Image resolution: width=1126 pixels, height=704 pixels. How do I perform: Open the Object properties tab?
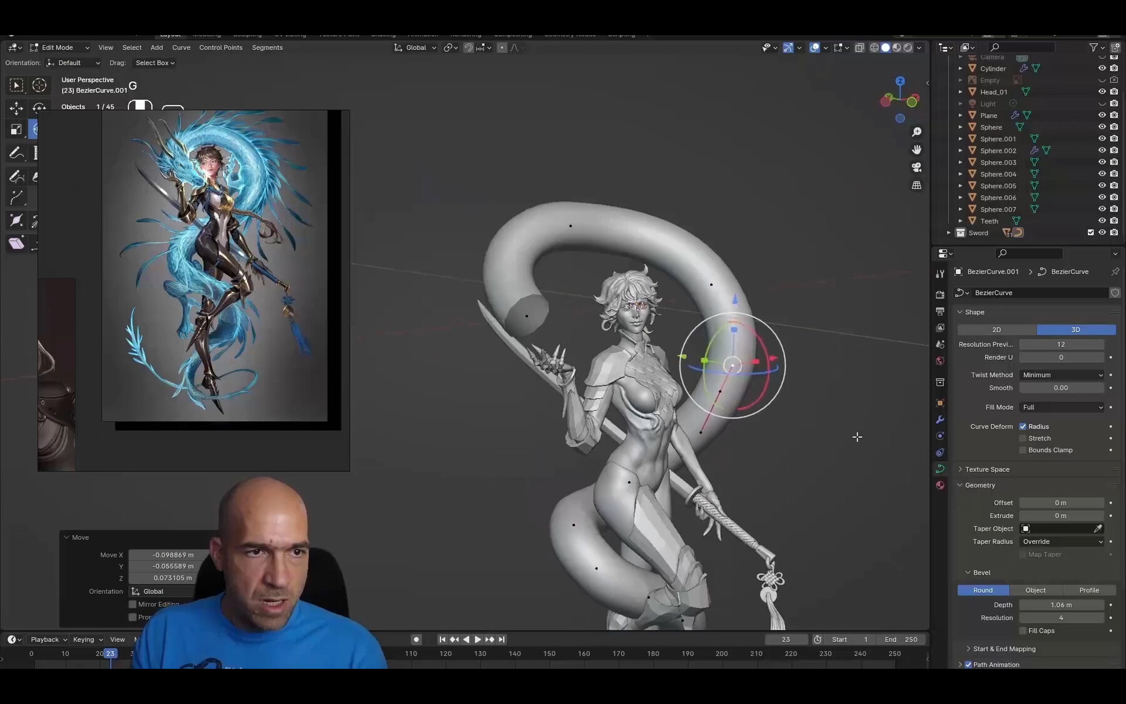click(940, 403)
